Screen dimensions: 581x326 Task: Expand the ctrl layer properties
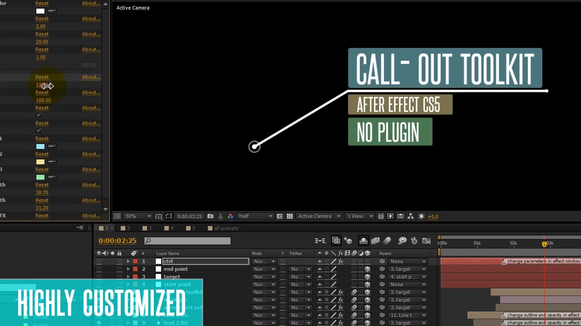[x=128, y=261]
